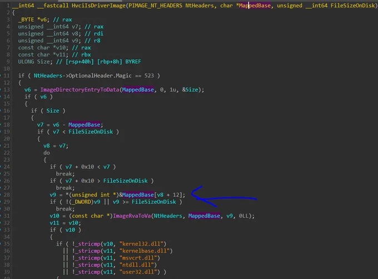
Task: Click 'if ( v10 )' on line 33
Action: [66, 230]
